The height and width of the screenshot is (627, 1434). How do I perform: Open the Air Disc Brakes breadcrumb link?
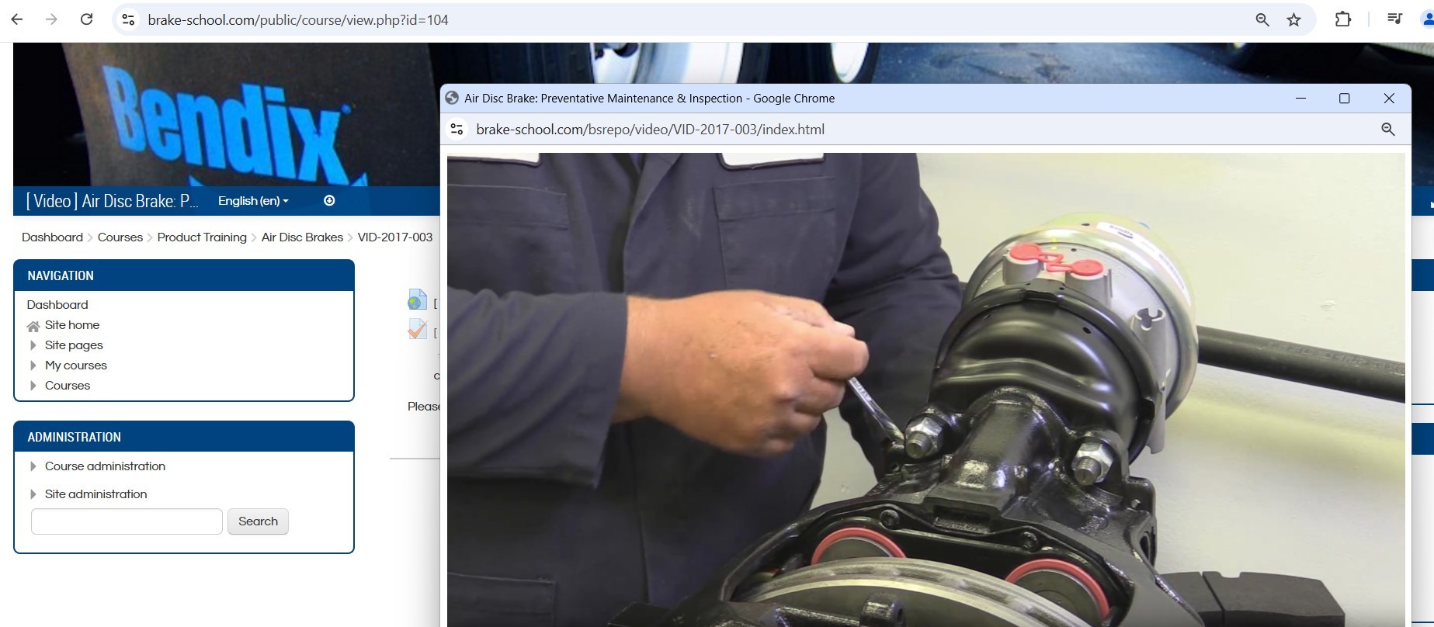coord(302,237)
